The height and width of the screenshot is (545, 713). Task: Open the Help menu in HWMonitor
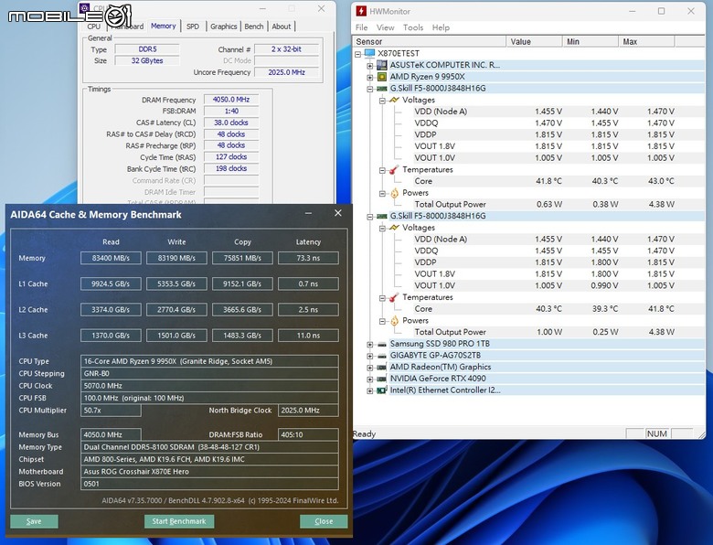[x=441, y=27]
